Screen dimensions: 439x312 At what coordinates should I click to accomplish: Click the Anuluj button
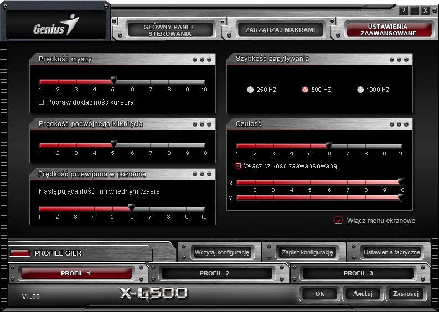[x=363, y=294]
